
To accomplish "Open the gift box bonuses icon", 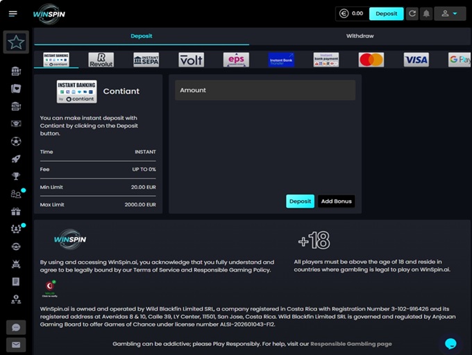I will 16,212.
